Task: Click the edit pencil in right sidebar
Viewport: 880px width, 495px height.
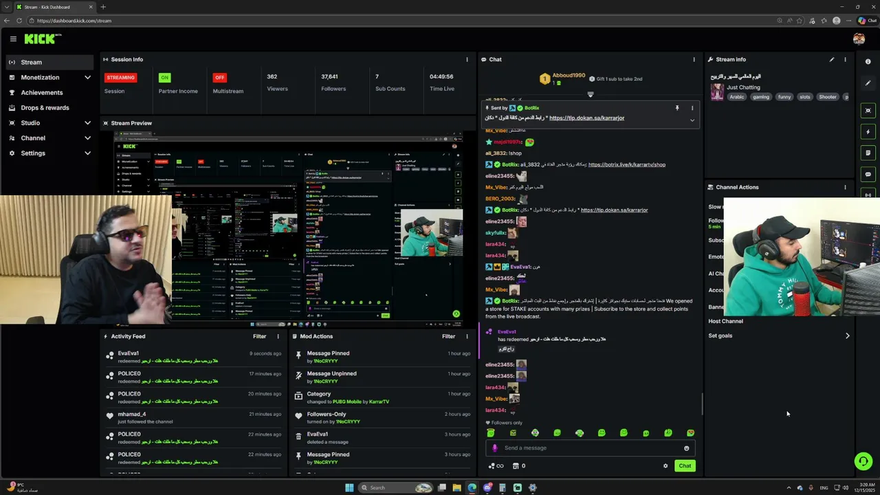Action: 868,83
